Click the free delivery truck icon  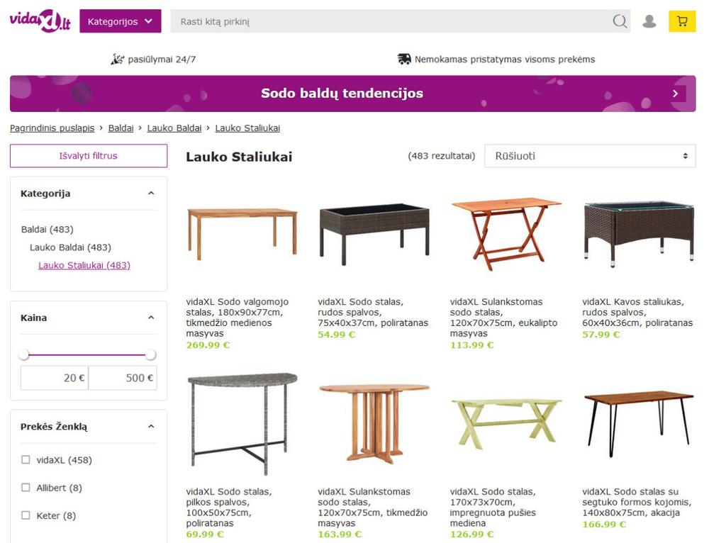pyautogui.click(x=404, y=60)
